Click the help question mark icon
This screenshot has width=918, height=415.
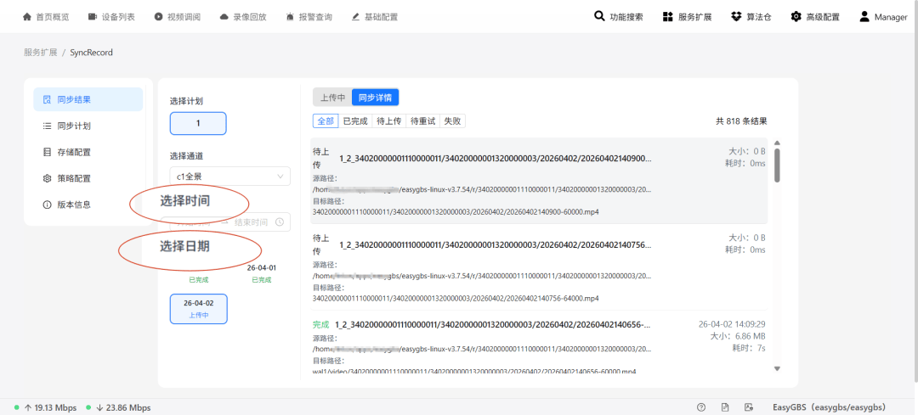click(701, 407)
